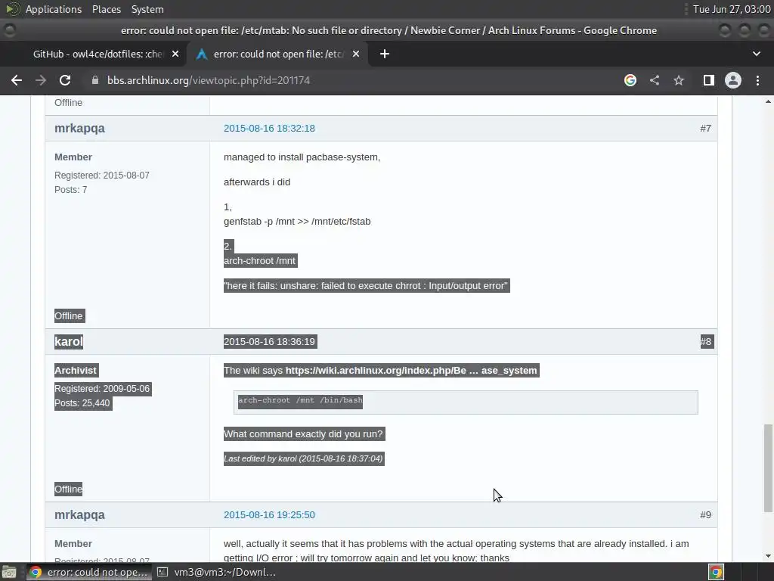This screenshot has width=774, height=581.
Task: Share this page via share icon
Action: (x=655, y=80)
